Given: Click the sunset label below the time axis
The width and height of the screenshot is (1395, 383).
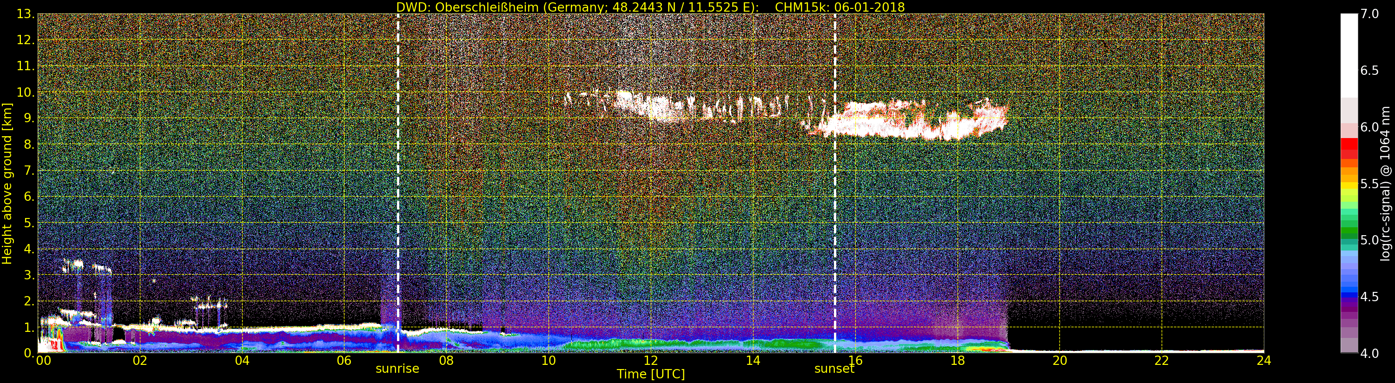Looking at the screenshot, I should 834,369.
